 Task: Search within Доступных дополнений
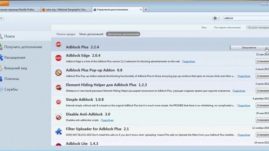[123, 34]
